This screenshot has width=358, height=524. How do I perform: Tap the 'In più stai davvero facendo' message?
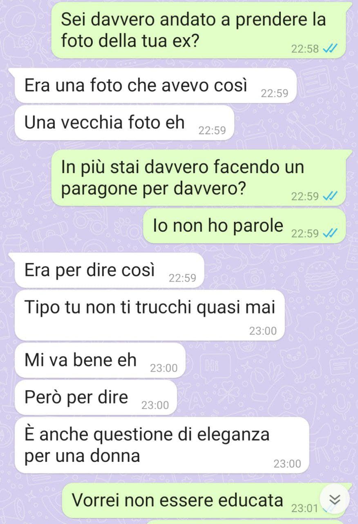tap(198, 178)
